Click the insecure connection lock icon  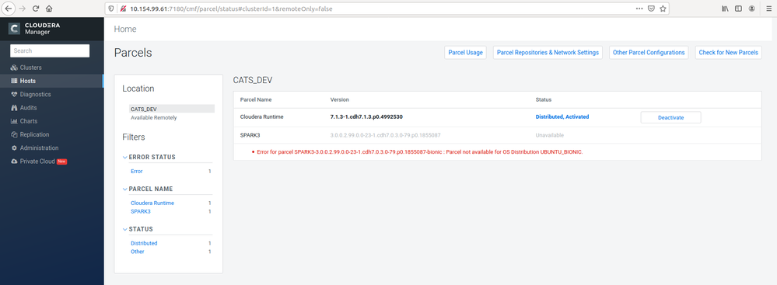123,9
